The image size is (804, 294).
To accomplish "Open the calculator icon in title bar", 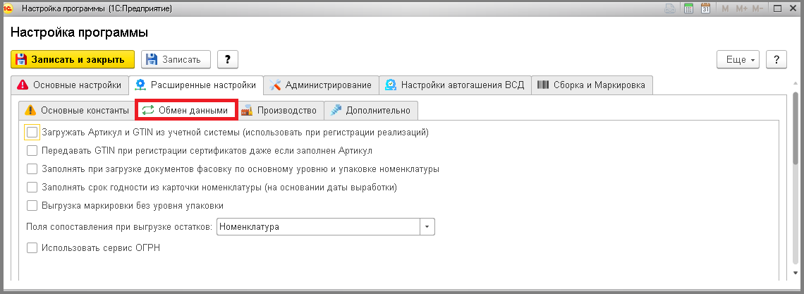I will click(688, 8).
